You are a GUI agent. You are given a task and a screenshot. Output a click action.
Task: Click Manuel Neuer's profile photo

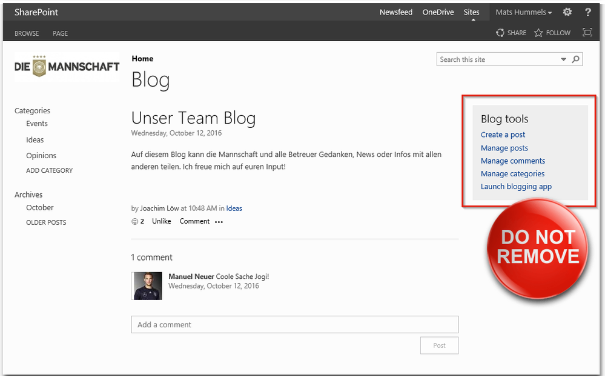pos(147,286)
